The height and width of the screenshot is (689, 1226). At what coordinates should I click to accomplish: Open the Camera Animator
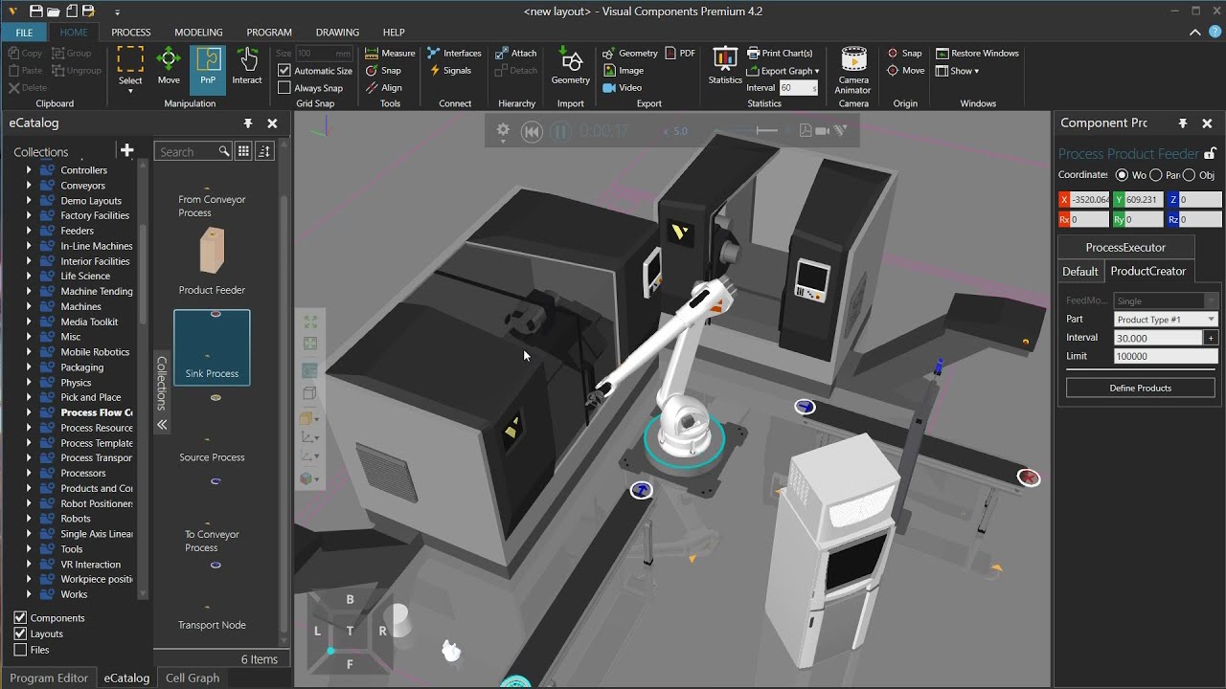point(853,70)
